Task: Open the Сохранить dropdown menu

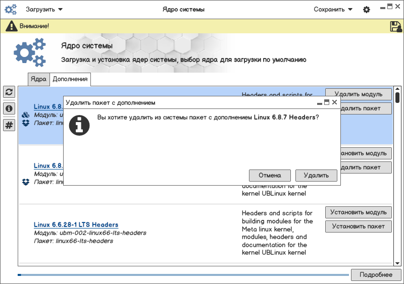Action: [333, 10]
